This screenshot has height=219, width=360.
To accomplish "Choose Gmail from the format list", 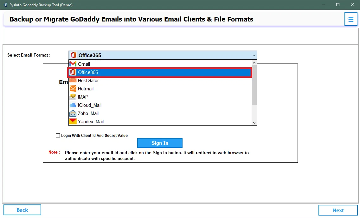I will tap(160, 64).
